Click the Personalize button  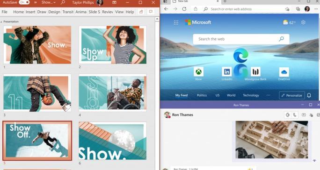[x=292, y=95]
